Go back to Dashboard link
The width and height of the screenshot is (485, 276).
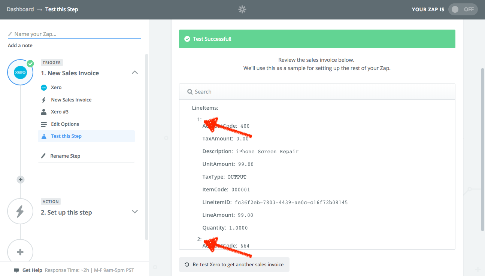20,9
